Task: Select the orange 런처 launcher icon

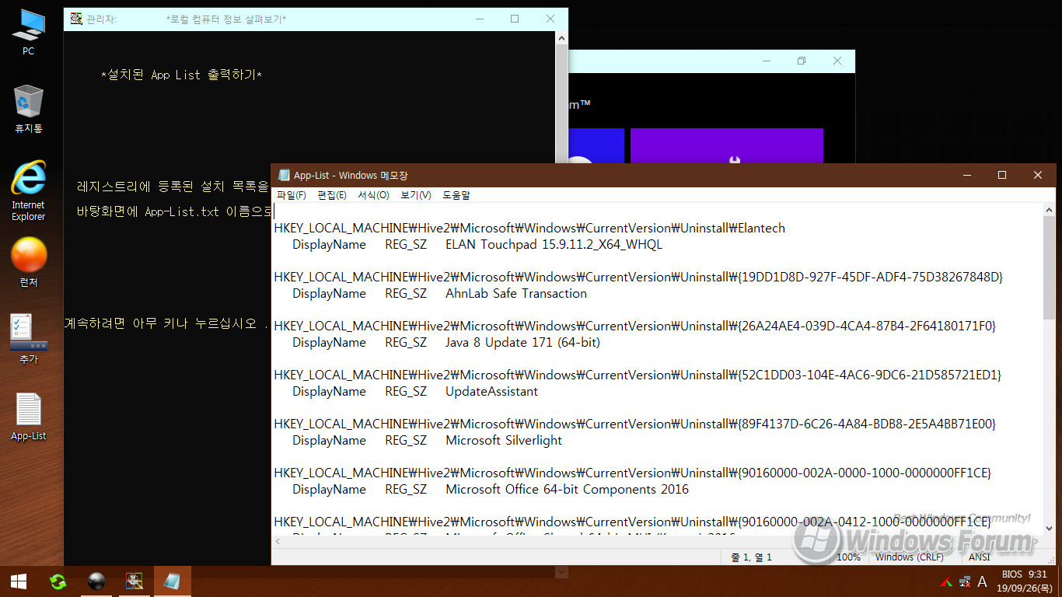Action: pos(28,262)
